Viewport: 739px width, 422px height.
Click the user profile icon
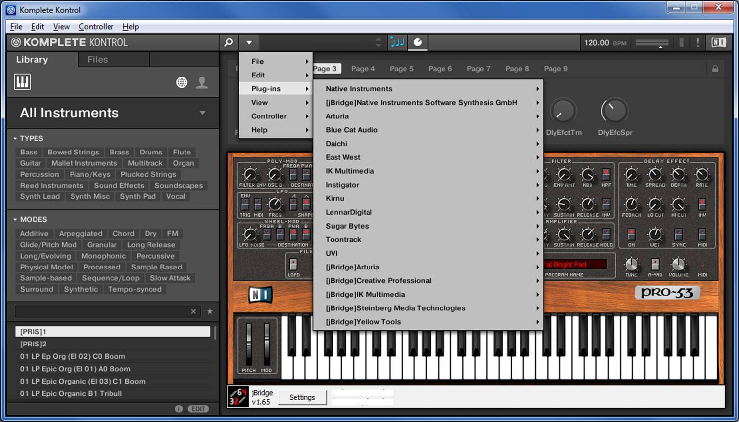[202, 83]
